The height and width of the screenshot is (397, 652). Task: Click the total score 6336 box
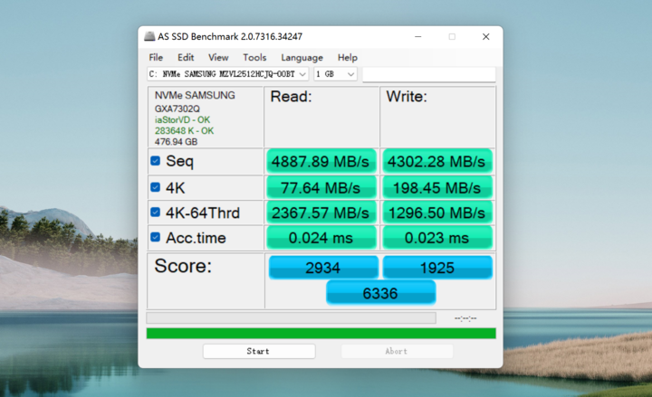pyautogui.click(x=380, y=293)
